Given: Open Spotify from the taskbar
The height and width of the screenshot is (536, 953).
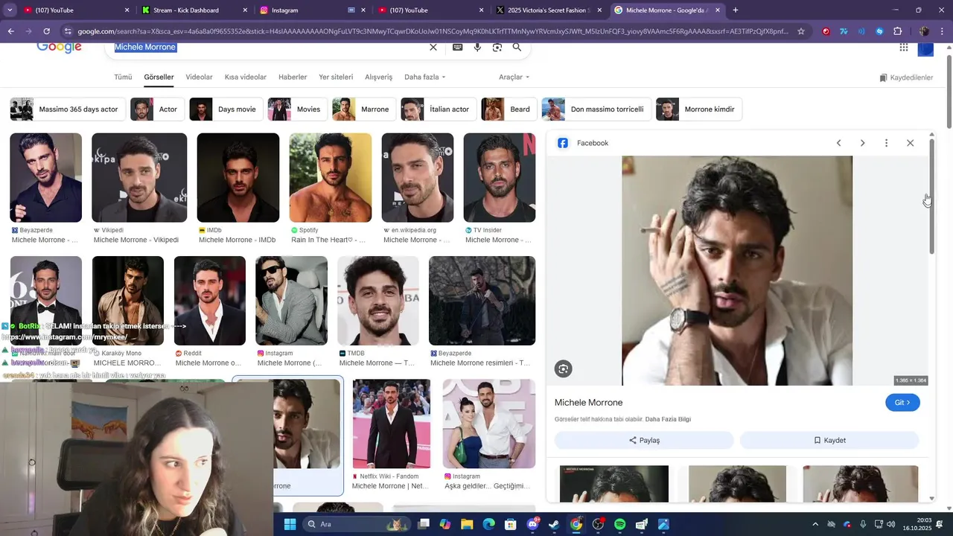Looking at the screenshot, I should click(x=619, y=524).
